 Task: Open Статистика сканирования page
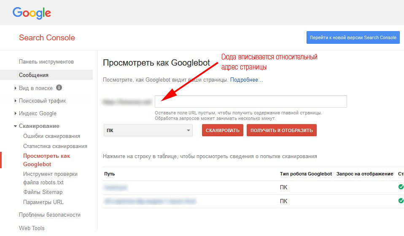click(x=55, y=146)
